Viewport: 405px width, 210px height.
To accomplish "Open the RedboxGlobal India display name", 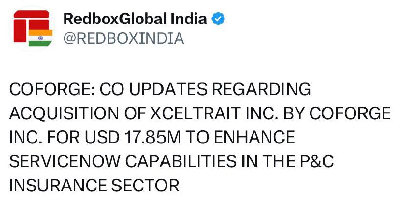I will click(135, 19).
